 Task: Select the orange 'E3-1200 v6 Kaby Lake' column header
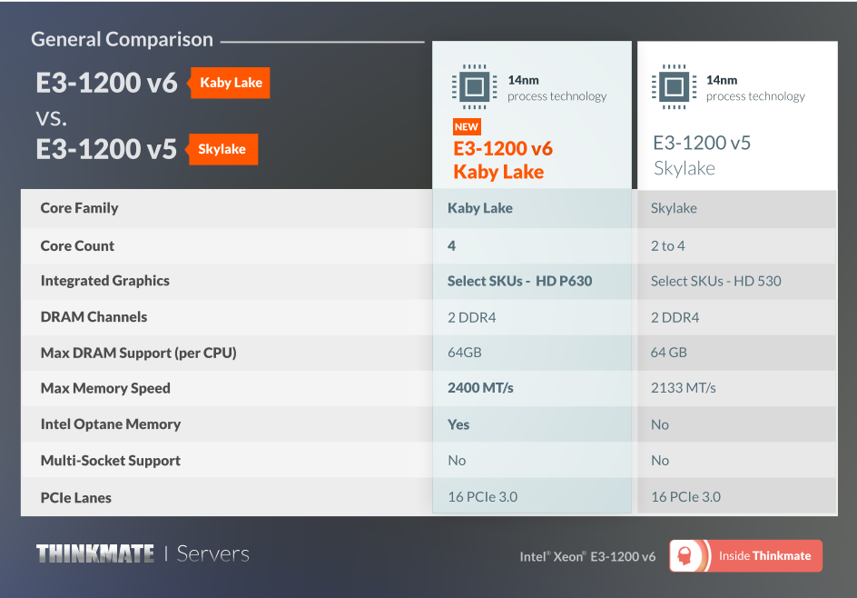click(503, 160)
